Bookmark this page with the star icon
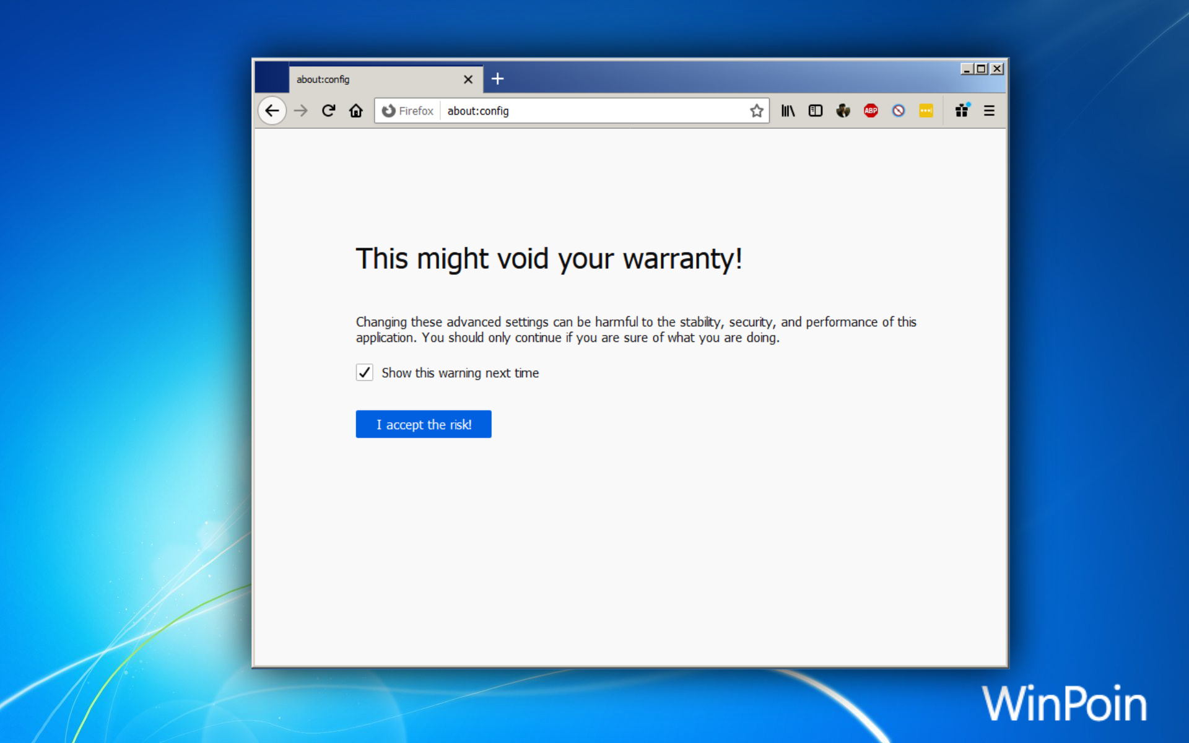This screenshot has width=1189, height=743. (x=756, y=111)
